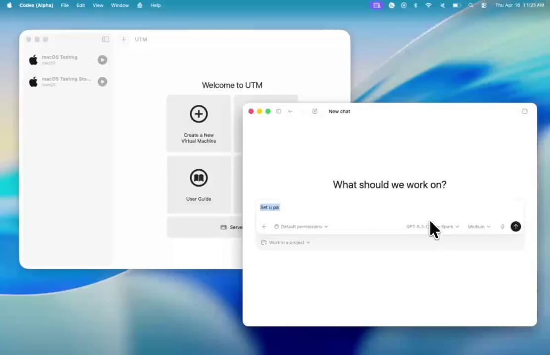This screenshot has width=550, height=355.
Task: Open the UTM User Guide
Action: pyautogui.click(x=198, y=183)
